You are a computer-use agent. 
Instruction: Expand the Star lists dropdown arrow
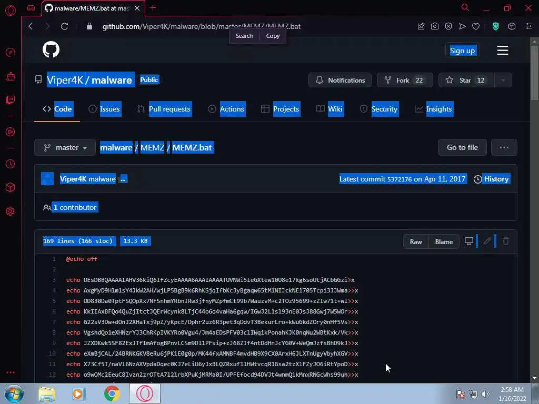tap(503, 80)
